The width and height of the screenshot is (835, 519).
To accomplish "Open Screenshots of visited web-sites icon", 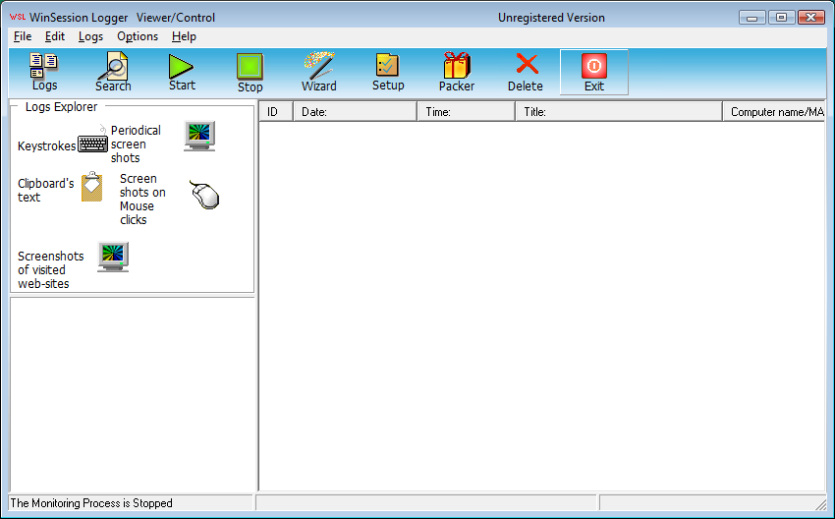I will (x=113, y=258).
